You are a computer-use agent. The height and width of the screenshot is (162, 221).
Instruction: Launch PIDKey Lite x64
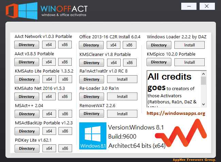[x=49, y=148]
